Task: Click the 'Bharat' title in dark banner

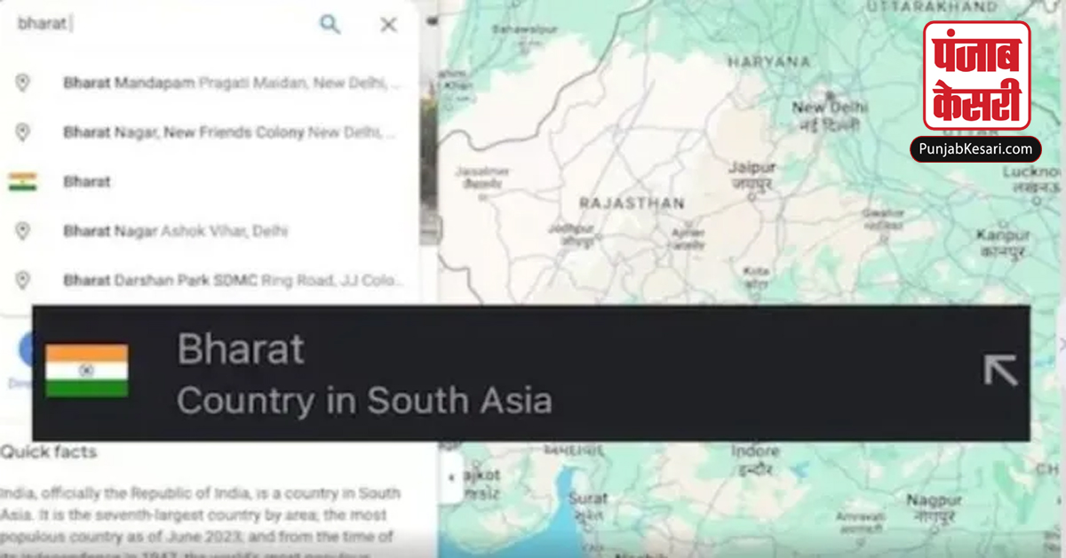Action: pyautogui.click(x=241, y=349)
